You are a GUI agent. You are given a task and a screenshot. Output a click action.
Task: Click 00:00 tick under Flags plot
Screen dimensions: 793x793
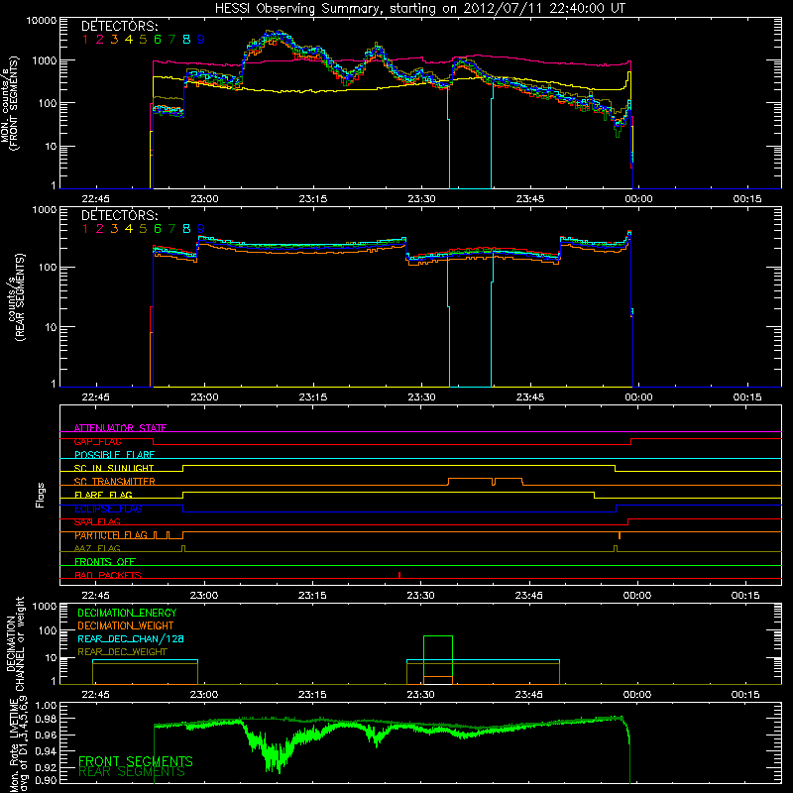[x=637, y=596]
